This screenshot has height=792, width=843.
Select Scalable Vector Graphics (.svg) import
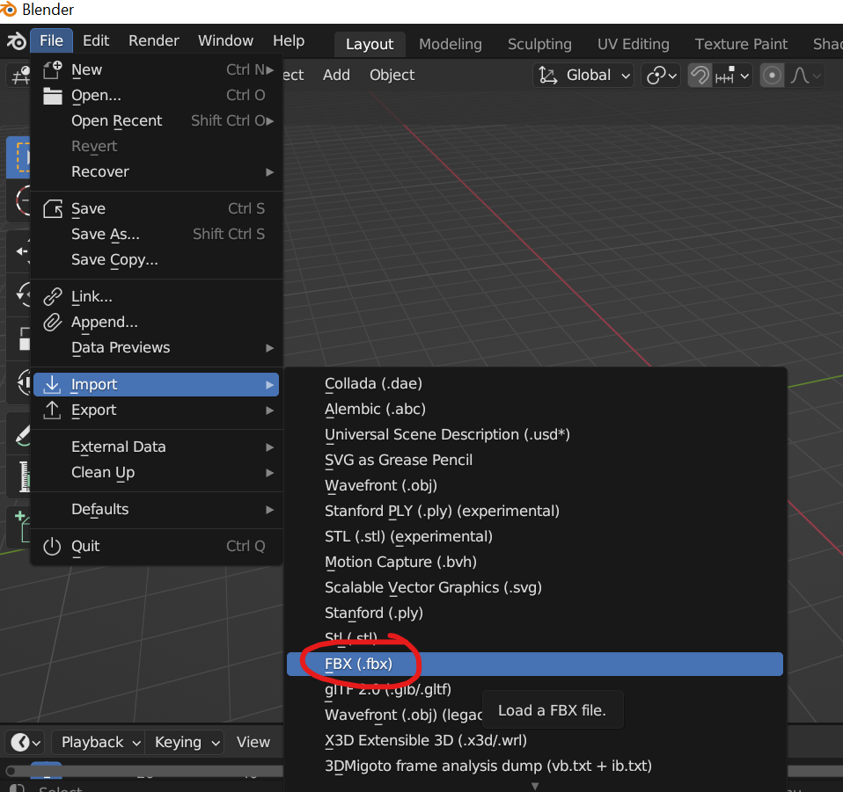pos(535,588)
